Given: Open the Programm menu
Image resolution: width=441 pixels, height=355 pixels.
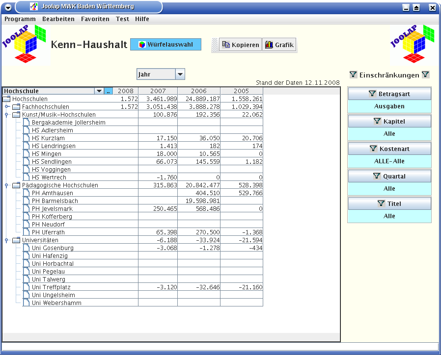Looking at the screenshot, I should point(20,19).
